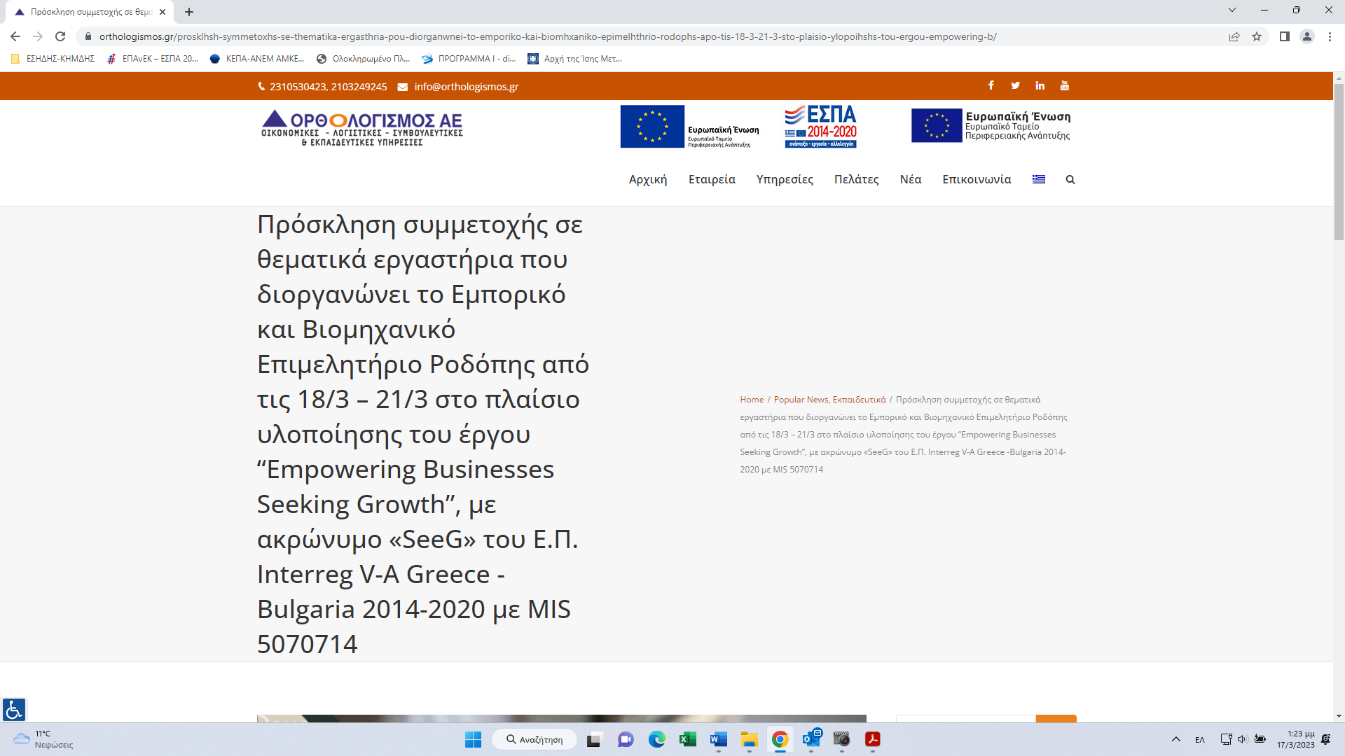Open the ΚΕΠΑ-ΑΝΕΜ ΑΜΚΕ bookmark
The width and height of the screenshot is (1345, 756).
coord(257,59)
